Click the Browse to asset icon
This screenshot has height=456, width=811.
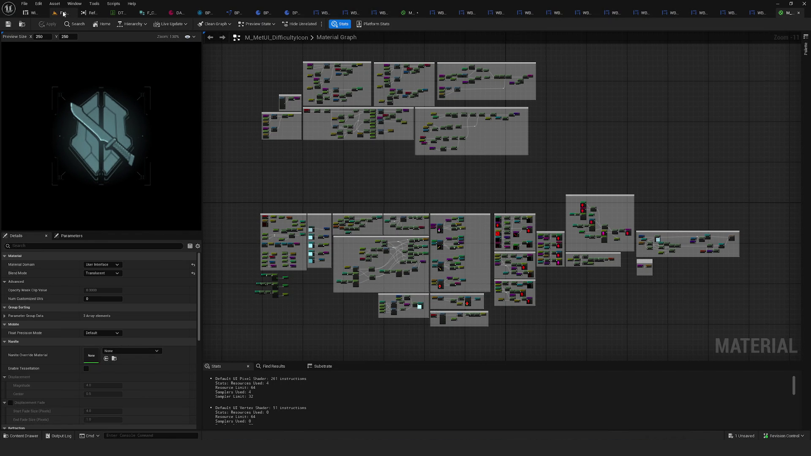click(22, 24)
